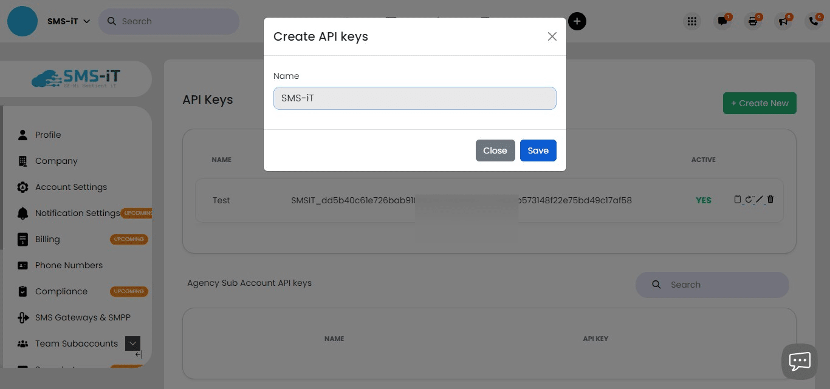Click the plus button on top bar
The image size is (830, 389).
[577, 21]
